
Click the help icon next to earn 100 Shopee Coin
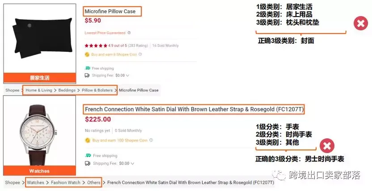(151, 140)
